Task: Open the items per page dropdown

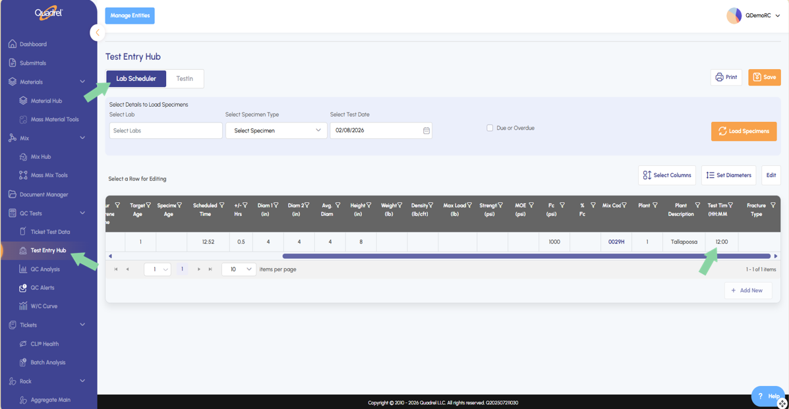Action: pos(239,269)
